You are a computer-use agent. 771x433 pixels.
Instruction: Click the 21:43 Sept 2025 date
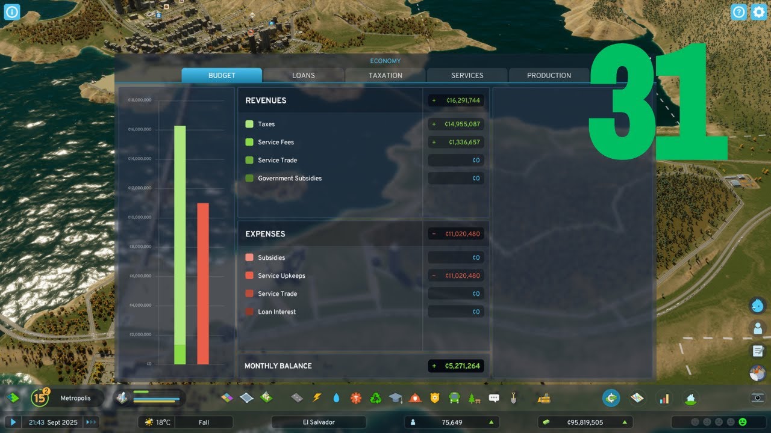coord(53,422)
